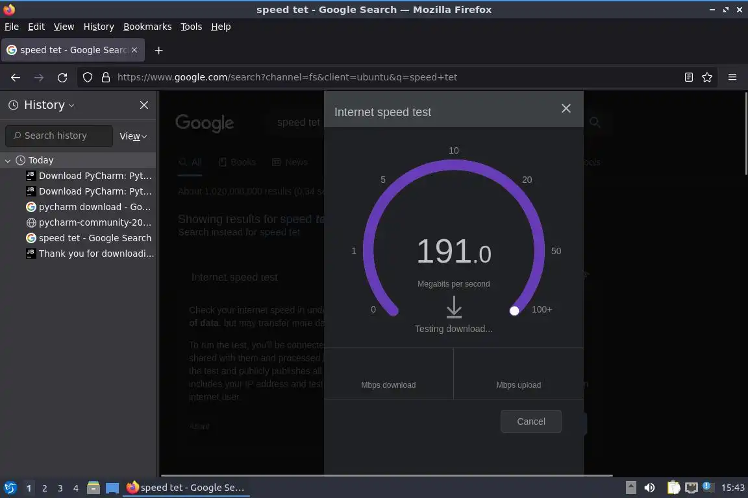Screen dimensions: 748x498
Task: Close the History sidebar
Action: (144, 105)
